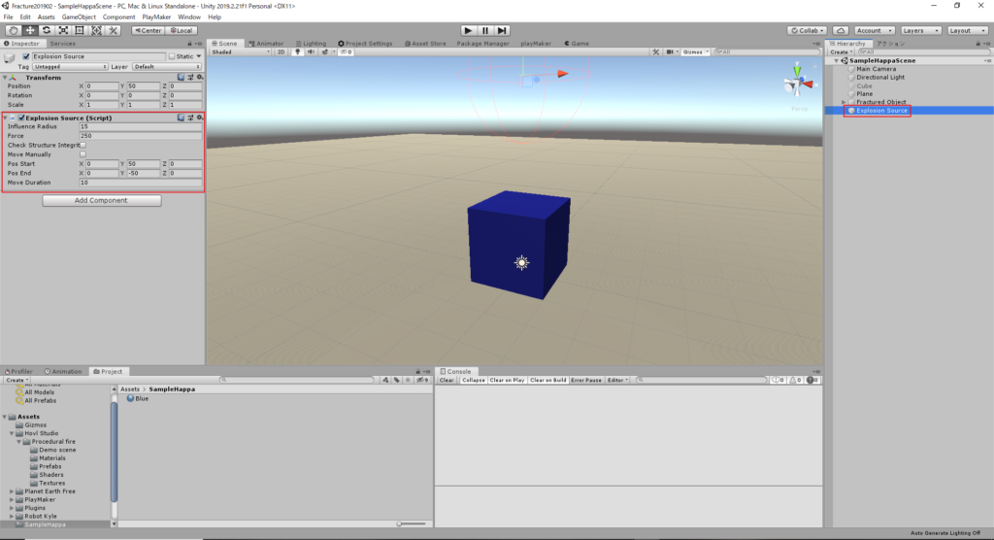The width and height of the screenshot is (994, 540).
Task: Open the Tag dropdown
Action: 70,67
